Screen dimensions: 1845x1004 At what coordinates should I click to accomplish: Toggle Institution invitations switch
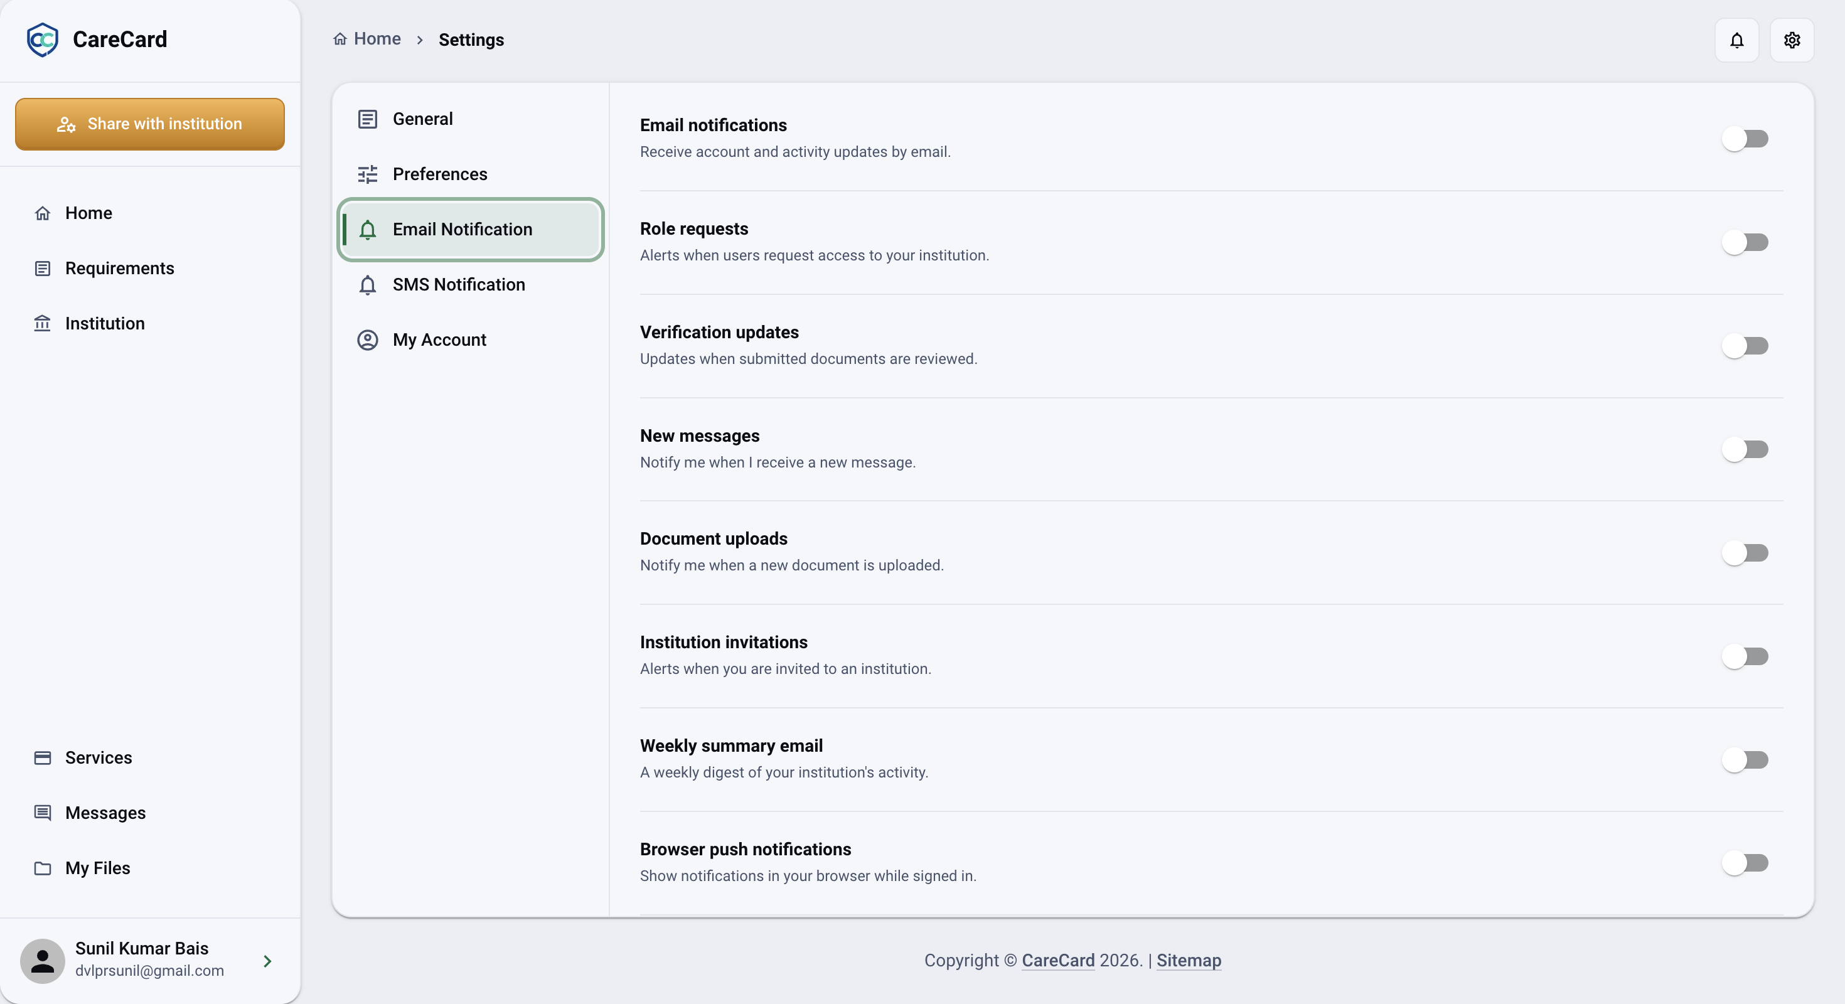pos(1745,657)
